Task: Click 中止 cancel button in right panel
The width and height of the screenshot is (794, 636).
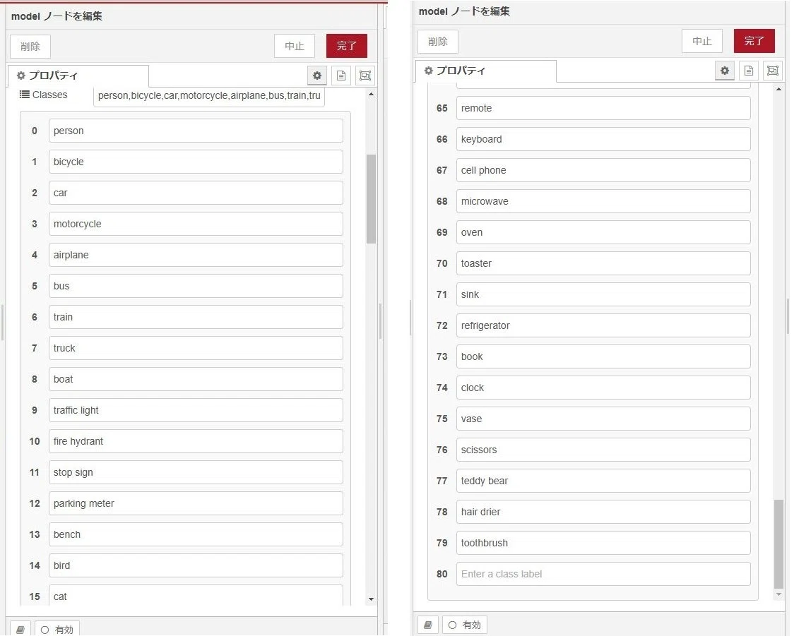Action: click(x=702, y=41)
